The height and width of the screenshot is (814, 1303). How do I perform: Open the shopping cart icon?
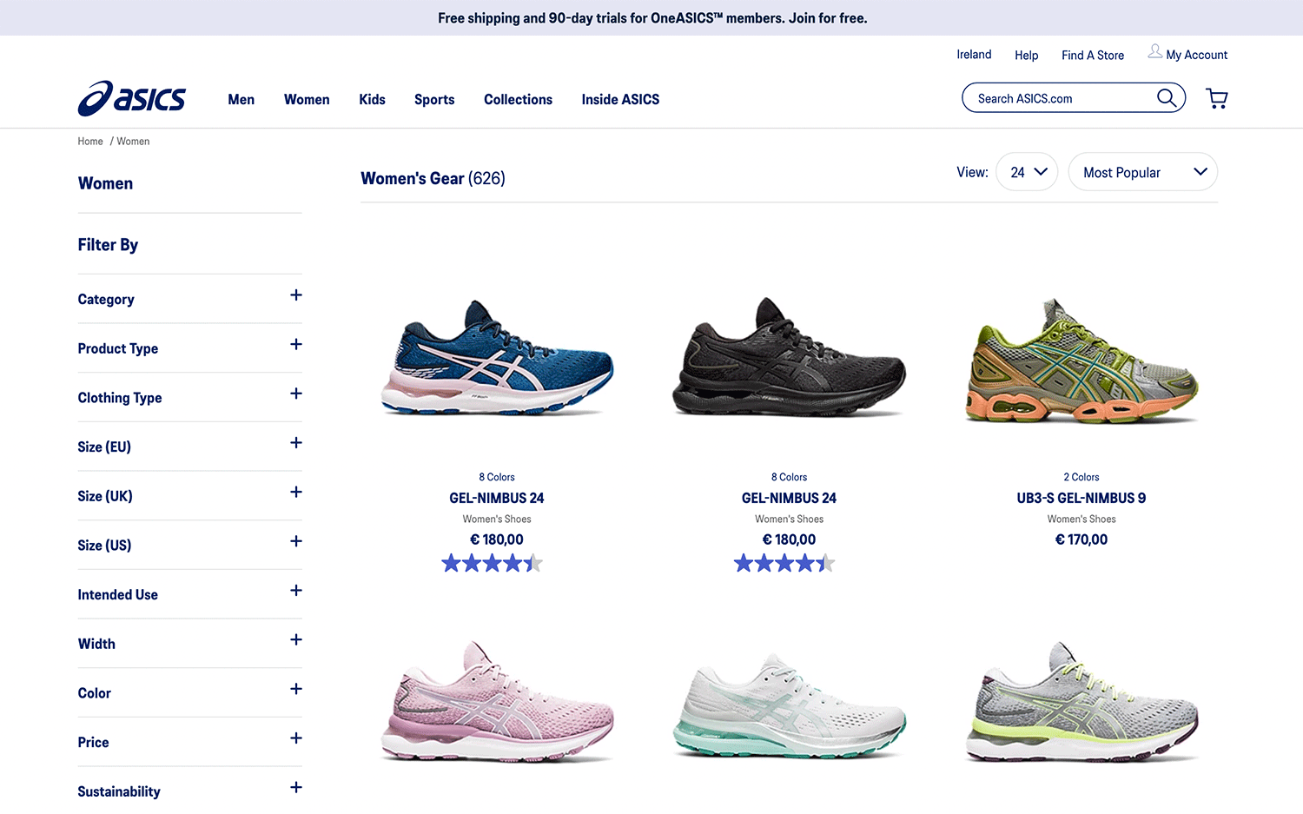[1217, 99]
